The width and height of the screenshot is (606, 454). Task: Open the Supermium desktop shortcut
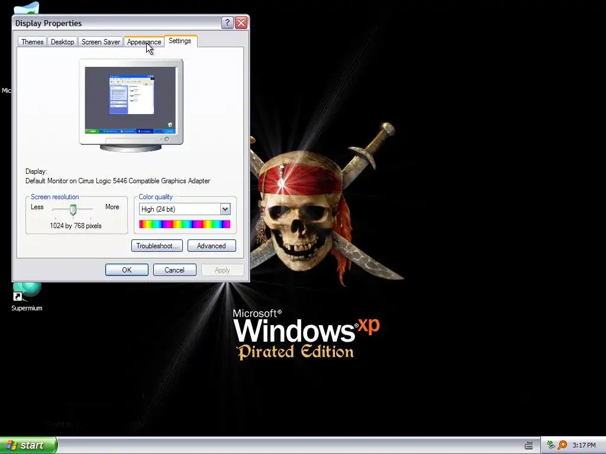26,297
